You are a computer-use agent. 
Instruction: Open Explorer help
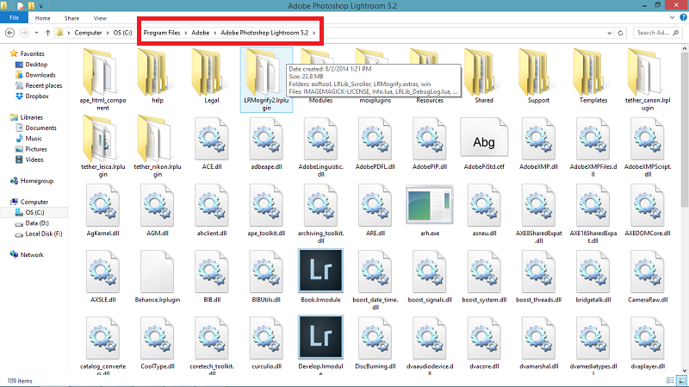point(683,17)
